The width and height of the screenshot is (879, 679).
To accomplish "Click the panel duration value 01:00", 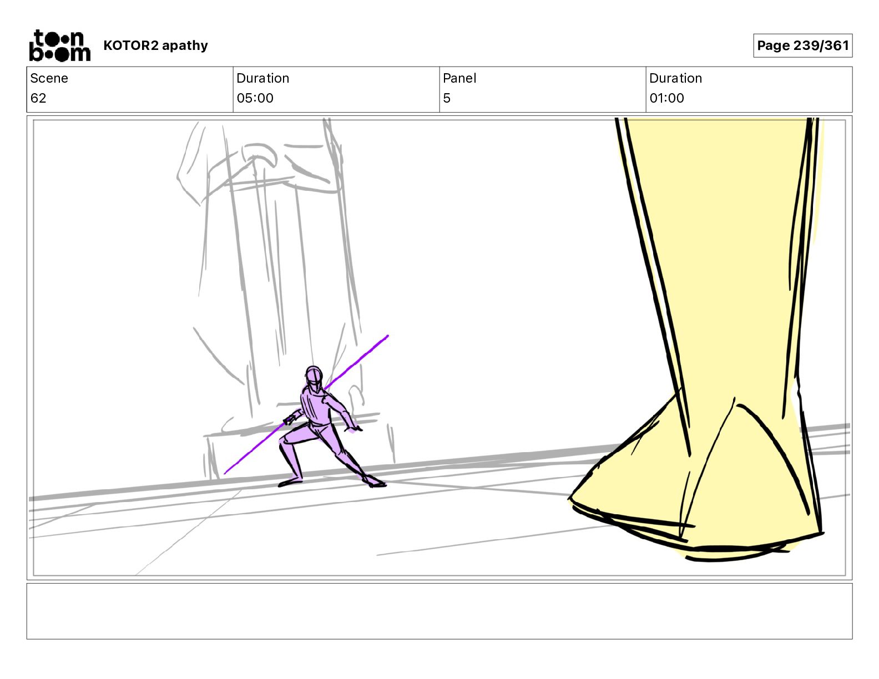I will [666, 98].
